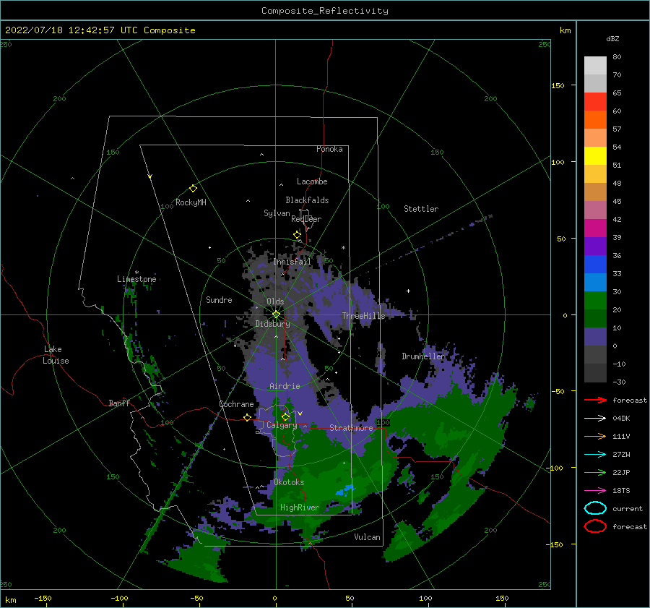Image resolution: width=650 pixels, height=608 pixels.
Task: Click the yellow V marker east of Calgary
Action: click(300, 414)
